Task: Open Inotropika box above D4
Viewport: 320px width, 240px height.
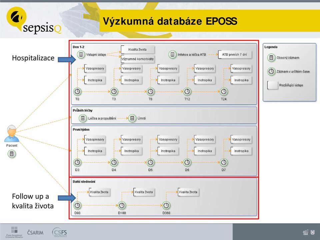Action: click(x=131, y=151)
